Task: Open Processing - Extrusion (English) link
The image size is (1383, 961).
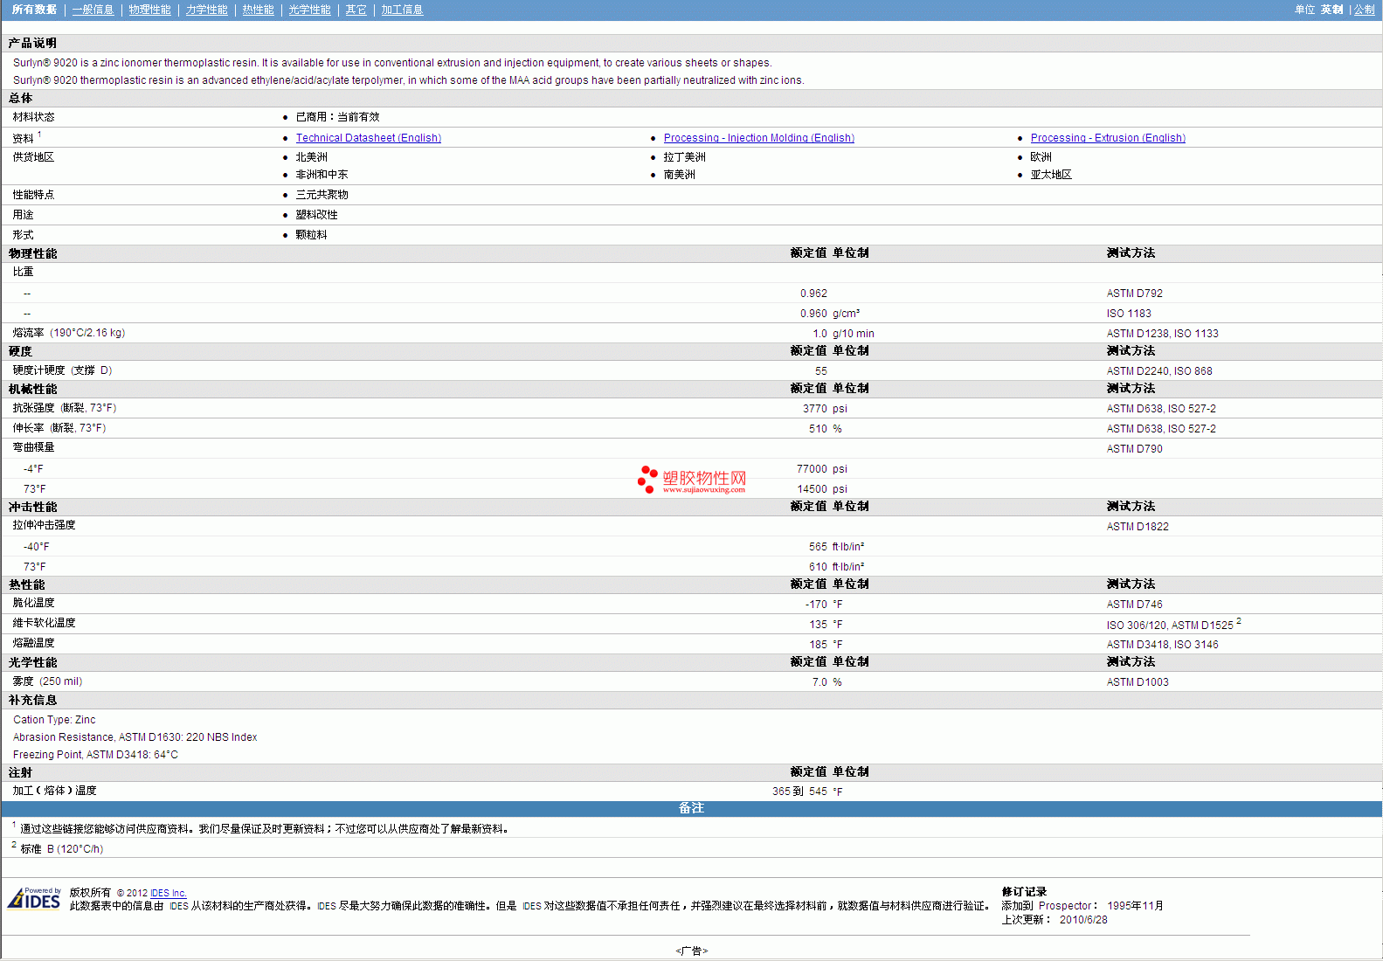Action: [1107, 138]
